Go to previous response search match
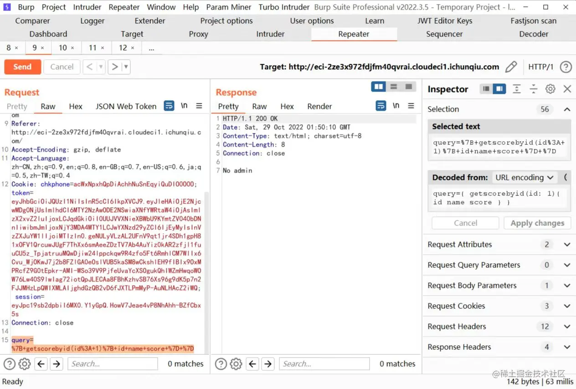Image resolution: width=576 pixels, height=389 pixels. coord(253,363)
